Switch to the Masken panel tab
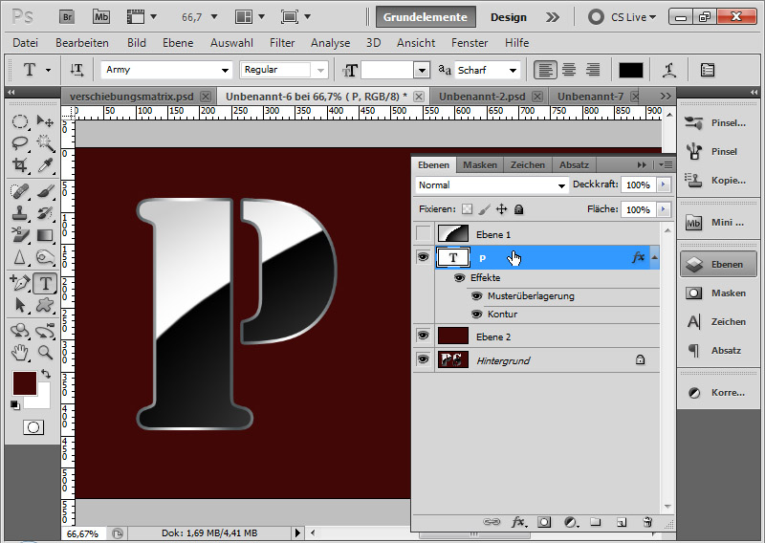Viewport: 765px width, 543px height. tap(480, 164)
